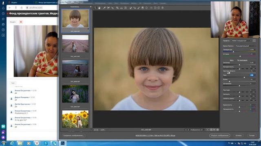
Task: Select the Adjustment Brush tool
Action: click(139, 8)
